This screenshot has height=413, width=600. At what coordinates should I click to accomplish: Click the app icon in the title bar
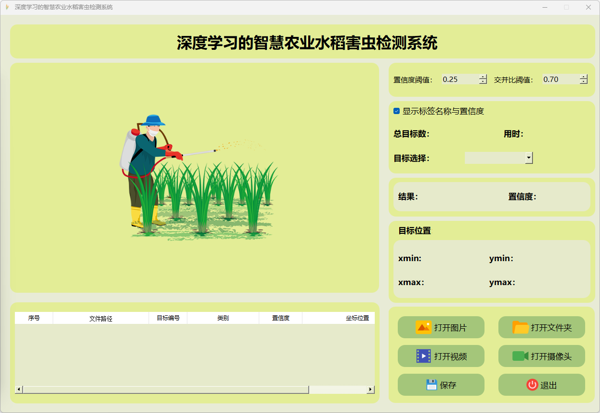[x=7, y=7]
